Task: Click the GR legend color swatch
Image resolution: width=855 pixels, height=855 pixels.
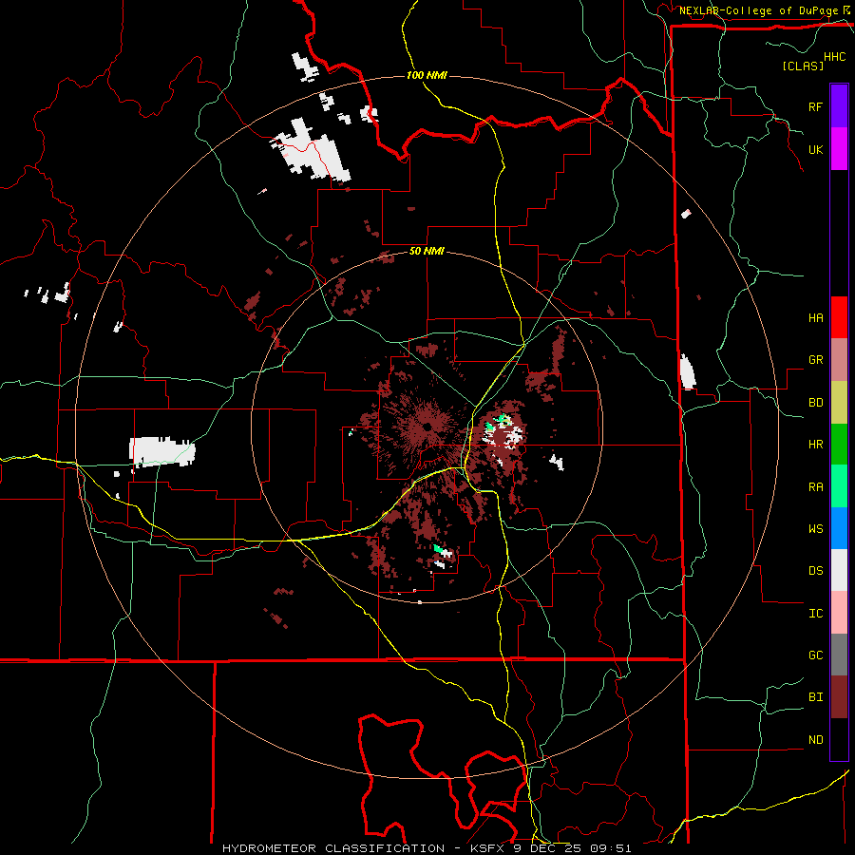Action: [x=839, y=360]
